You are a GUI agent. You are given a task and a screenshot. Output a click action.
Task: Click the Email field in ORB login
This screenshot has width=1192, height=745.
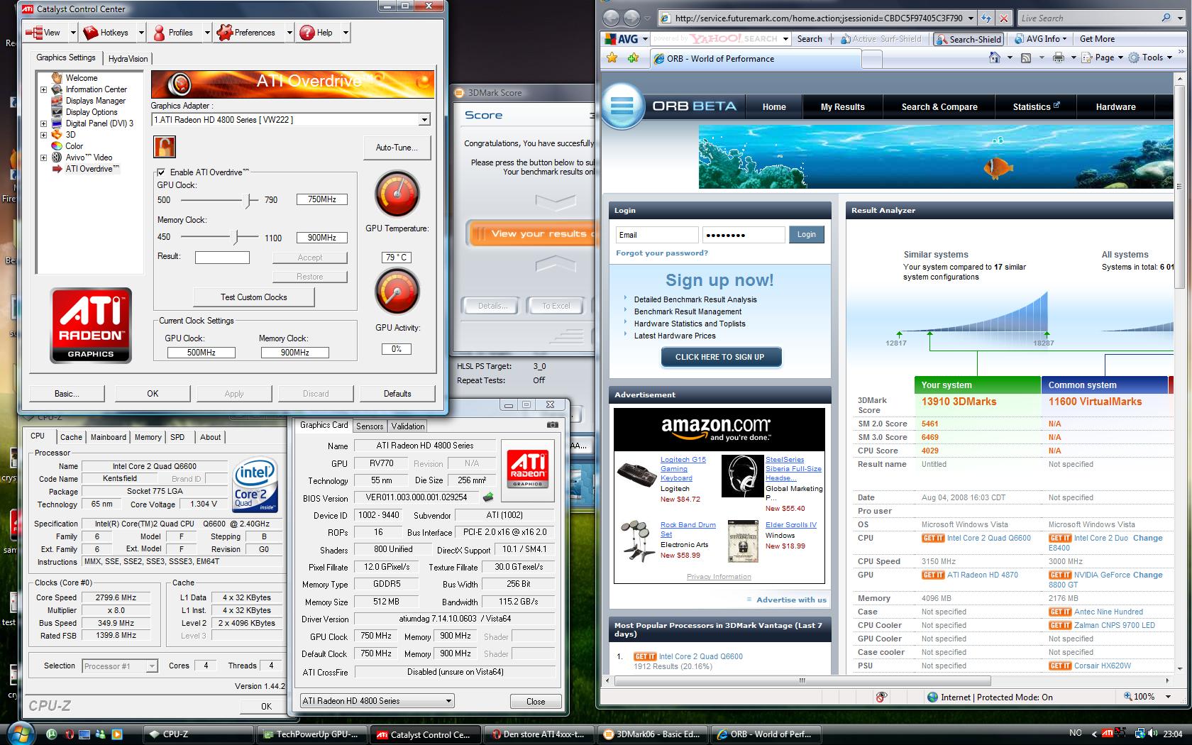tap(657, 235)
